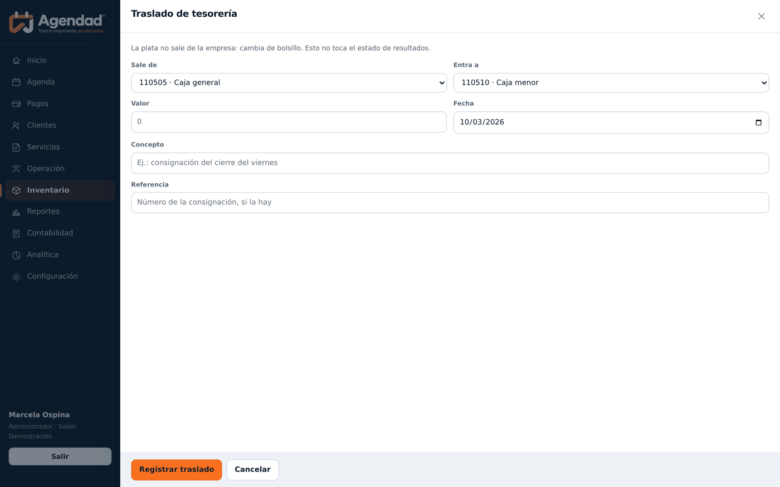This screenshot has height=487, width=780.
Task: Navigate to Clientes
Action: coord(60,125)
